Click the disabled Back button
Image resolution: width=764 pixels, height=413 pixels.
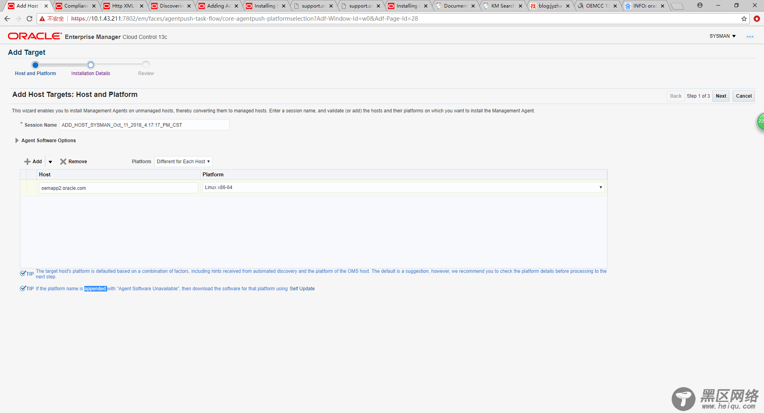coord(676,96)
